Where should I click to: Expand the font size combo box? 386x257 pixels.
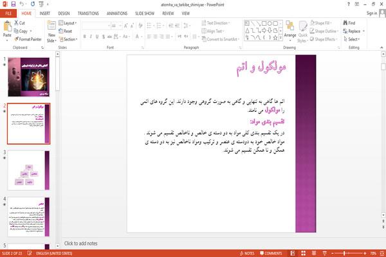pos(120,26)
